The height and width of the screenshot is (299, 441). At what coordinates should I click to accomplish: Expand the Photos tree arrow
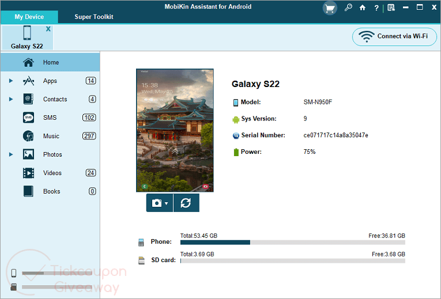click(11, 154)
